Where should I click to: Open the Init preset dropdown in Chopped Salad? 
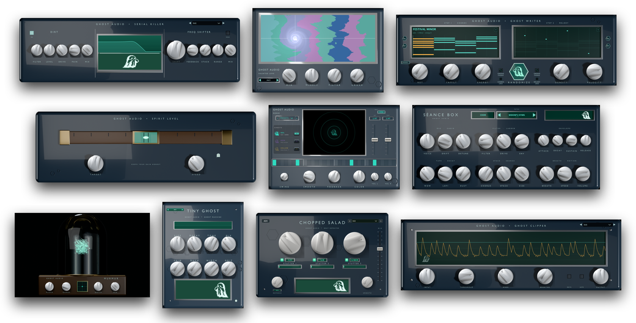point(365,221)
